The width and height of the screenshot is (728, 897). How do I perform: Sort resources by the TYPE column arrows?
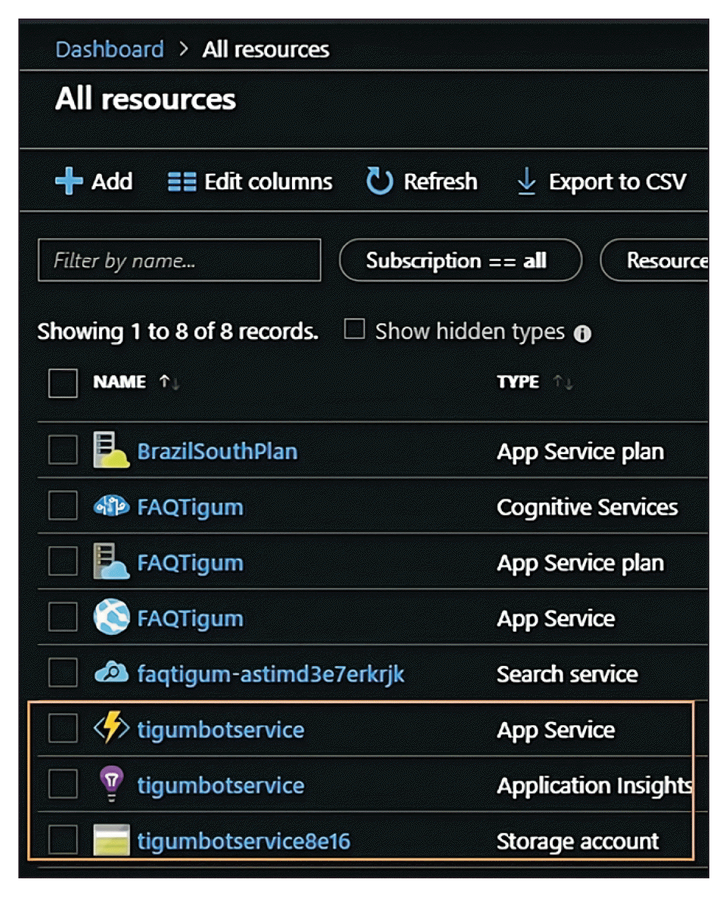[563, 382]
